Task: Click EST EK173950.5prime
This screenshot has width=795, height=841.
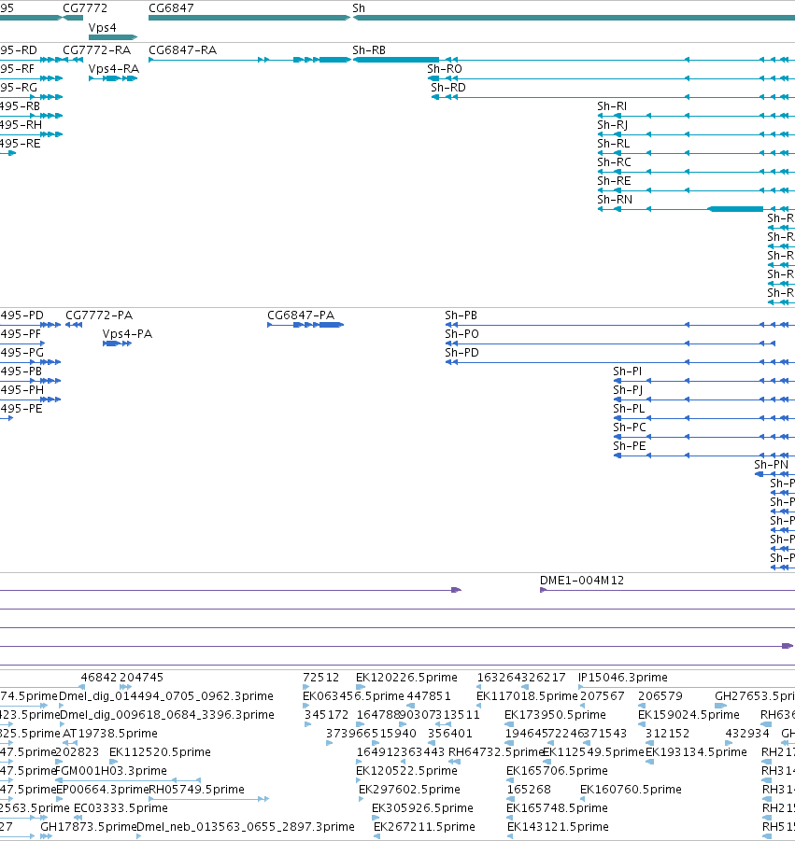Action: pos(555,715)
